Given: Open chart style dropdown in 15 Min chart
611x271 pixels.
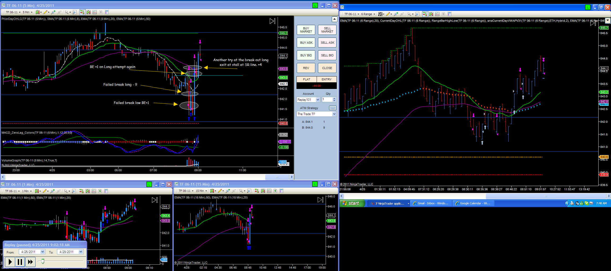Looking at the screenshot, I should click(x=213, y=191).
